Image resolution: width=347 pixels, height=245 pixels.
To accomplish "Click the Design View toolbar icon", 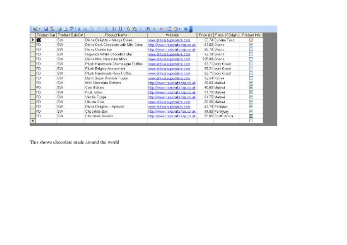I will pos(35,29).
